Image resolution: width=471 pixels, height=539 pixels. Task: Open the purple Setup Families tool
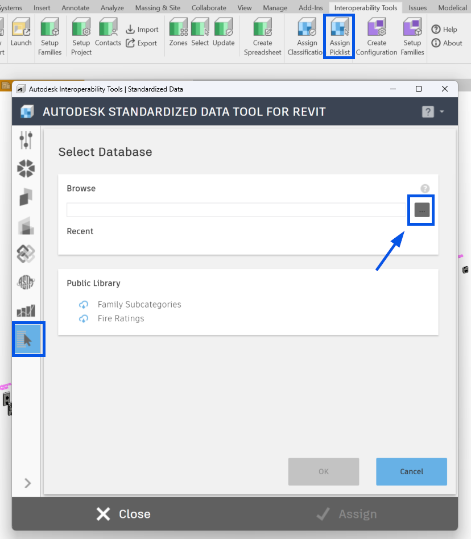click(412, 37)
